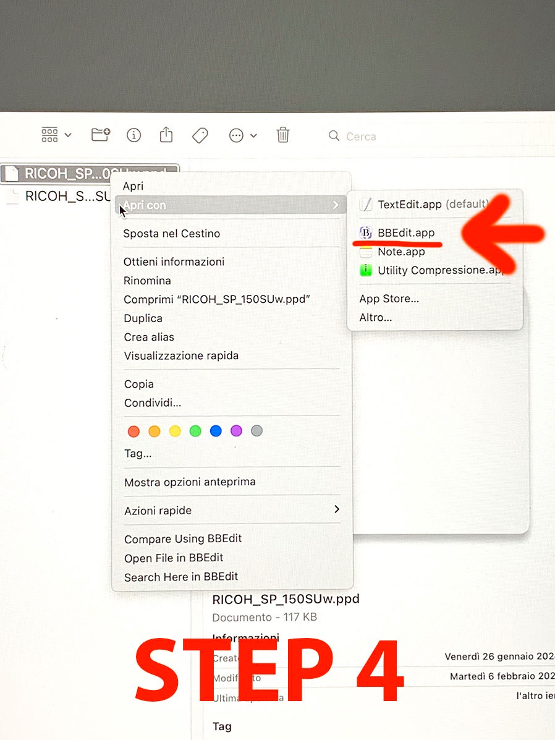Choose Tag... menu entry
555x740 pixels.
click(x=138, y=454)
